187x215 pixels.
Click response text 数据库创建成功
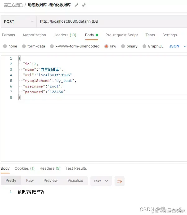pyautogui.click(x=31, y=192)
